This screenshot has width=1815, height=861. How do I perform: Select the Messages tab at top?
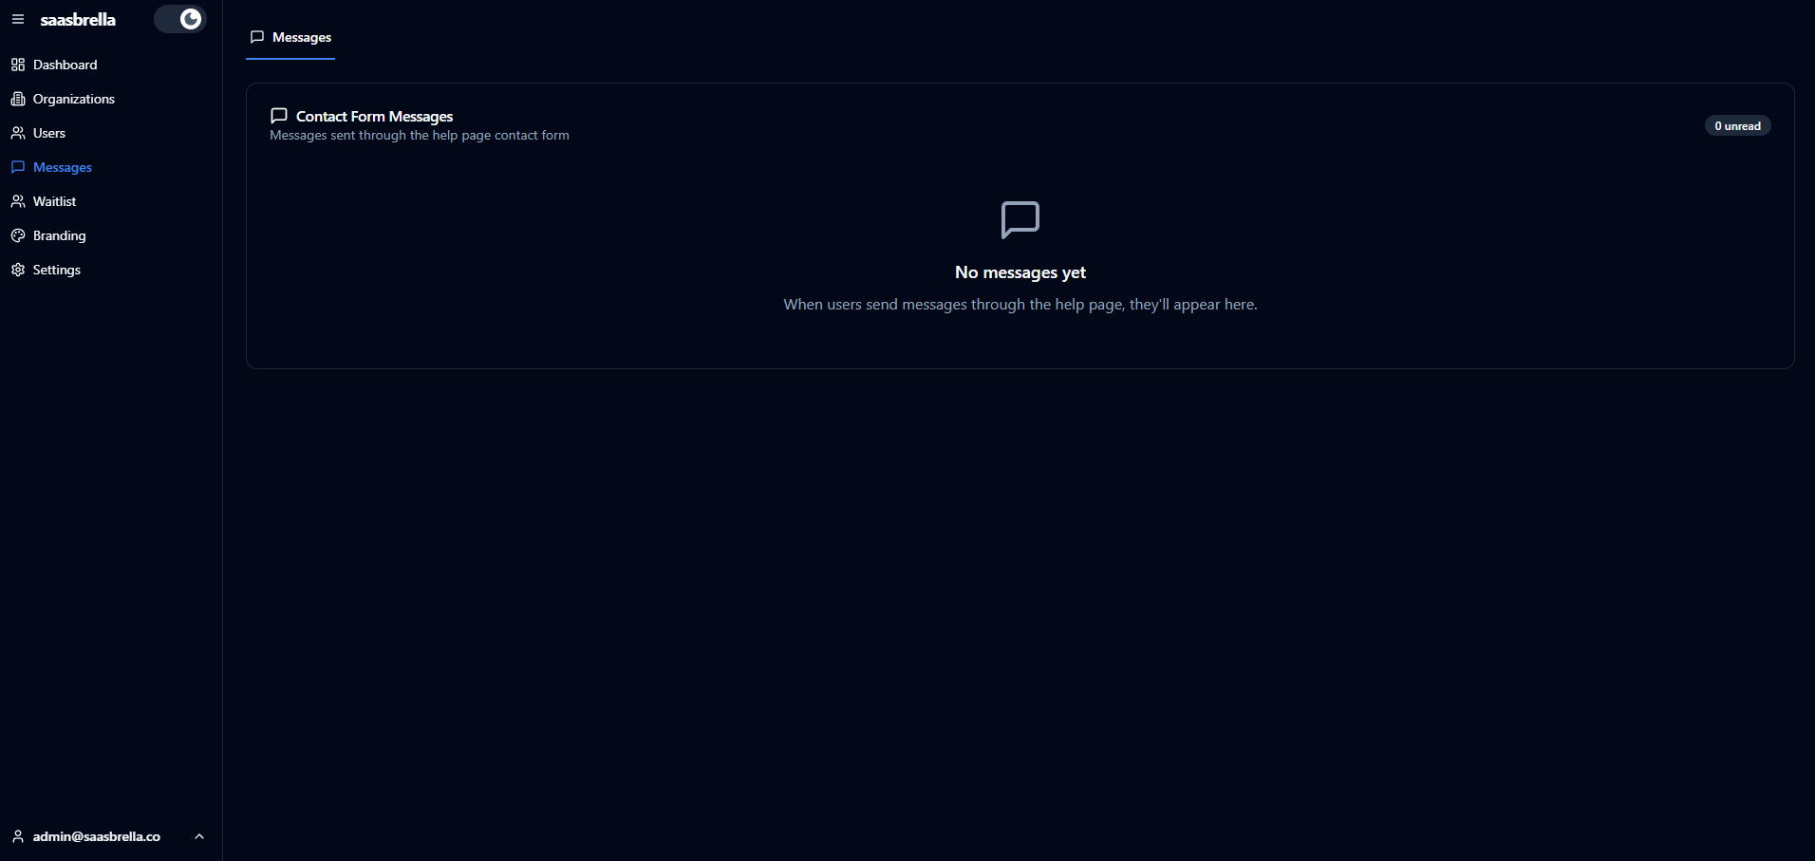[290, 37]
